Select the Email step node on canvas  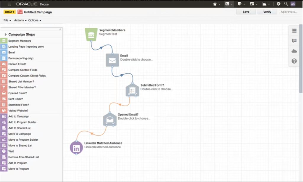[112, 60]
